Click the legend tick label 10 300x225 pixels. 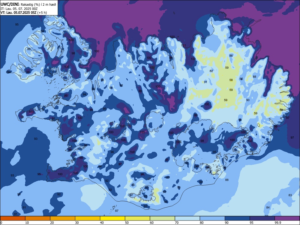(x=27, y=223)
